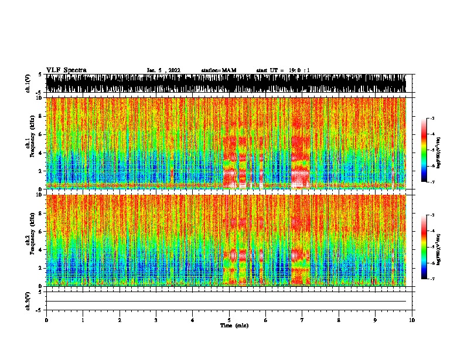The width and height of the screenshot is (464, 359).
Task: Click time axis tick label 3
Action: [156, 320]
